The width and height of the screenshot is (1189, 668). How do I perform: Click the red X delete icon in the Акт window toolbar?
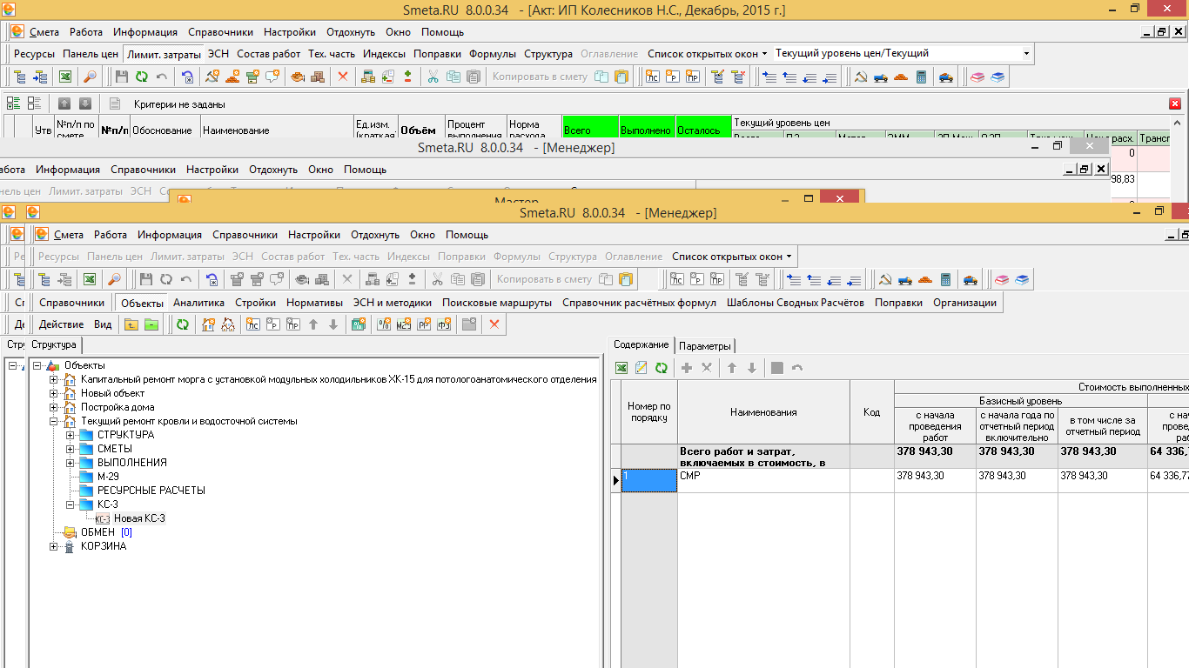(x=343, y=77)
